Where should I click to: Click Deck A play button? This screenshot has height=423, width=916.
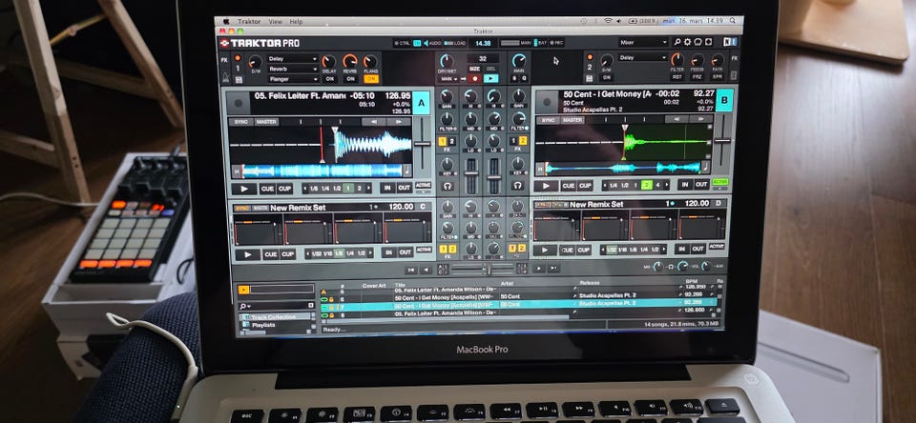coord(244,189)
